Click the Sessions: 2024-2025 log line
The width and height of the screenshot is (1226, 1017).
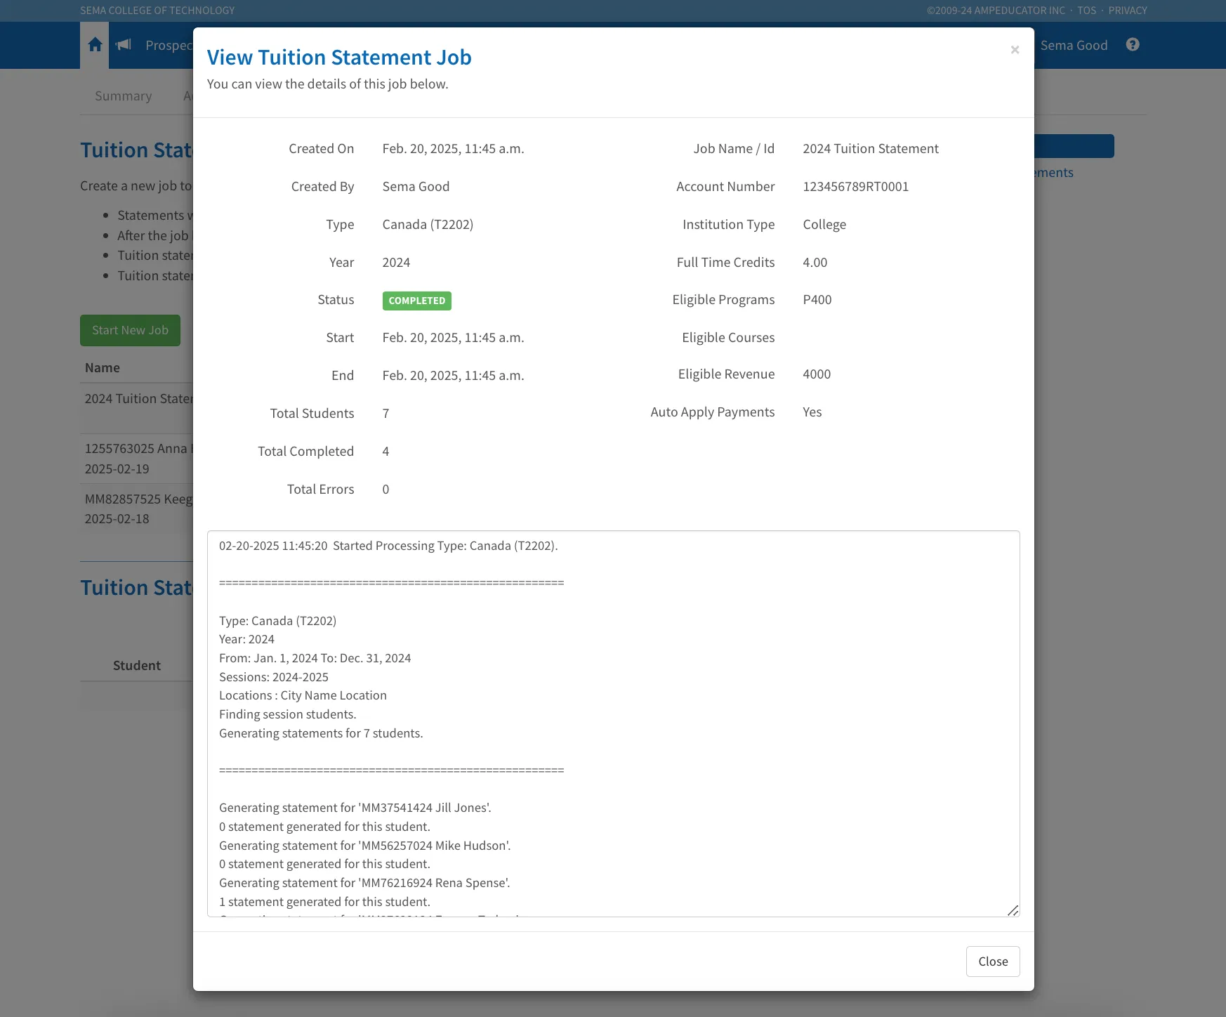pyautogui.click(x=274, y=677)
